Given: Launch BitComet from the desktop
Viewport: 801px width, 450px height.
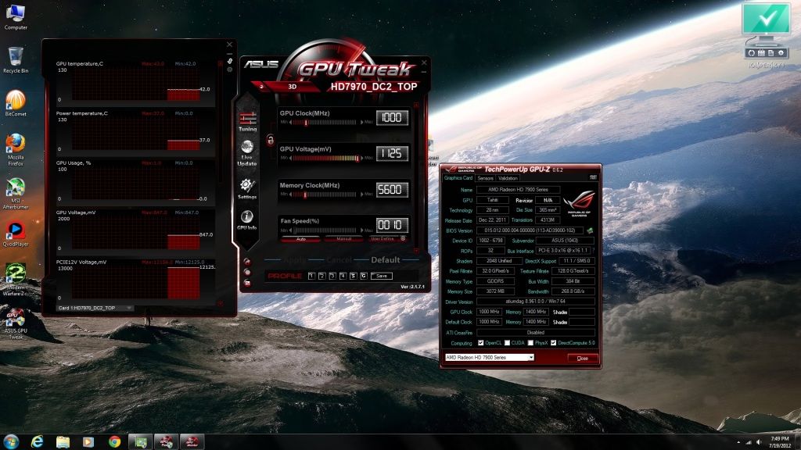Looking at the screenshot, I should point(16,103).
